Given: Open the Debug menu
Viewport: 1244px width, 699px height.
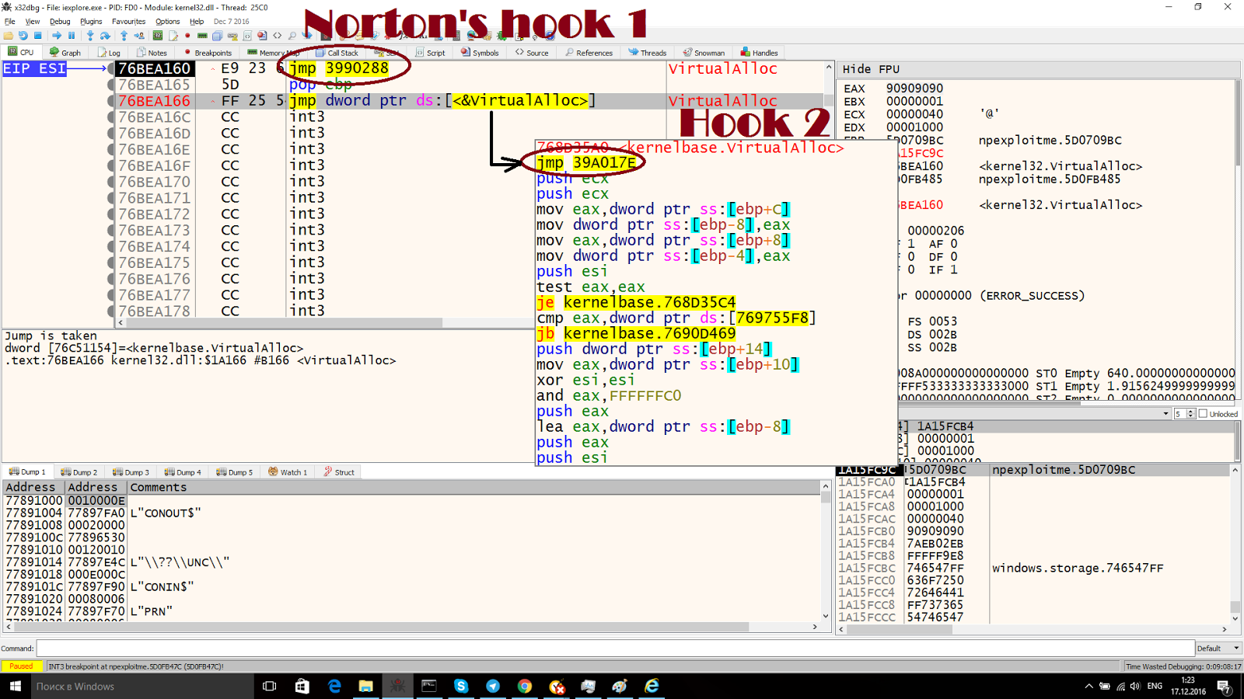Looking at the screenshot, I should [60, 22].
